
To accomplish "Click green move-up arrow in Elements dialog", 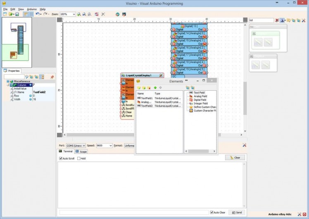I will 155,87.
